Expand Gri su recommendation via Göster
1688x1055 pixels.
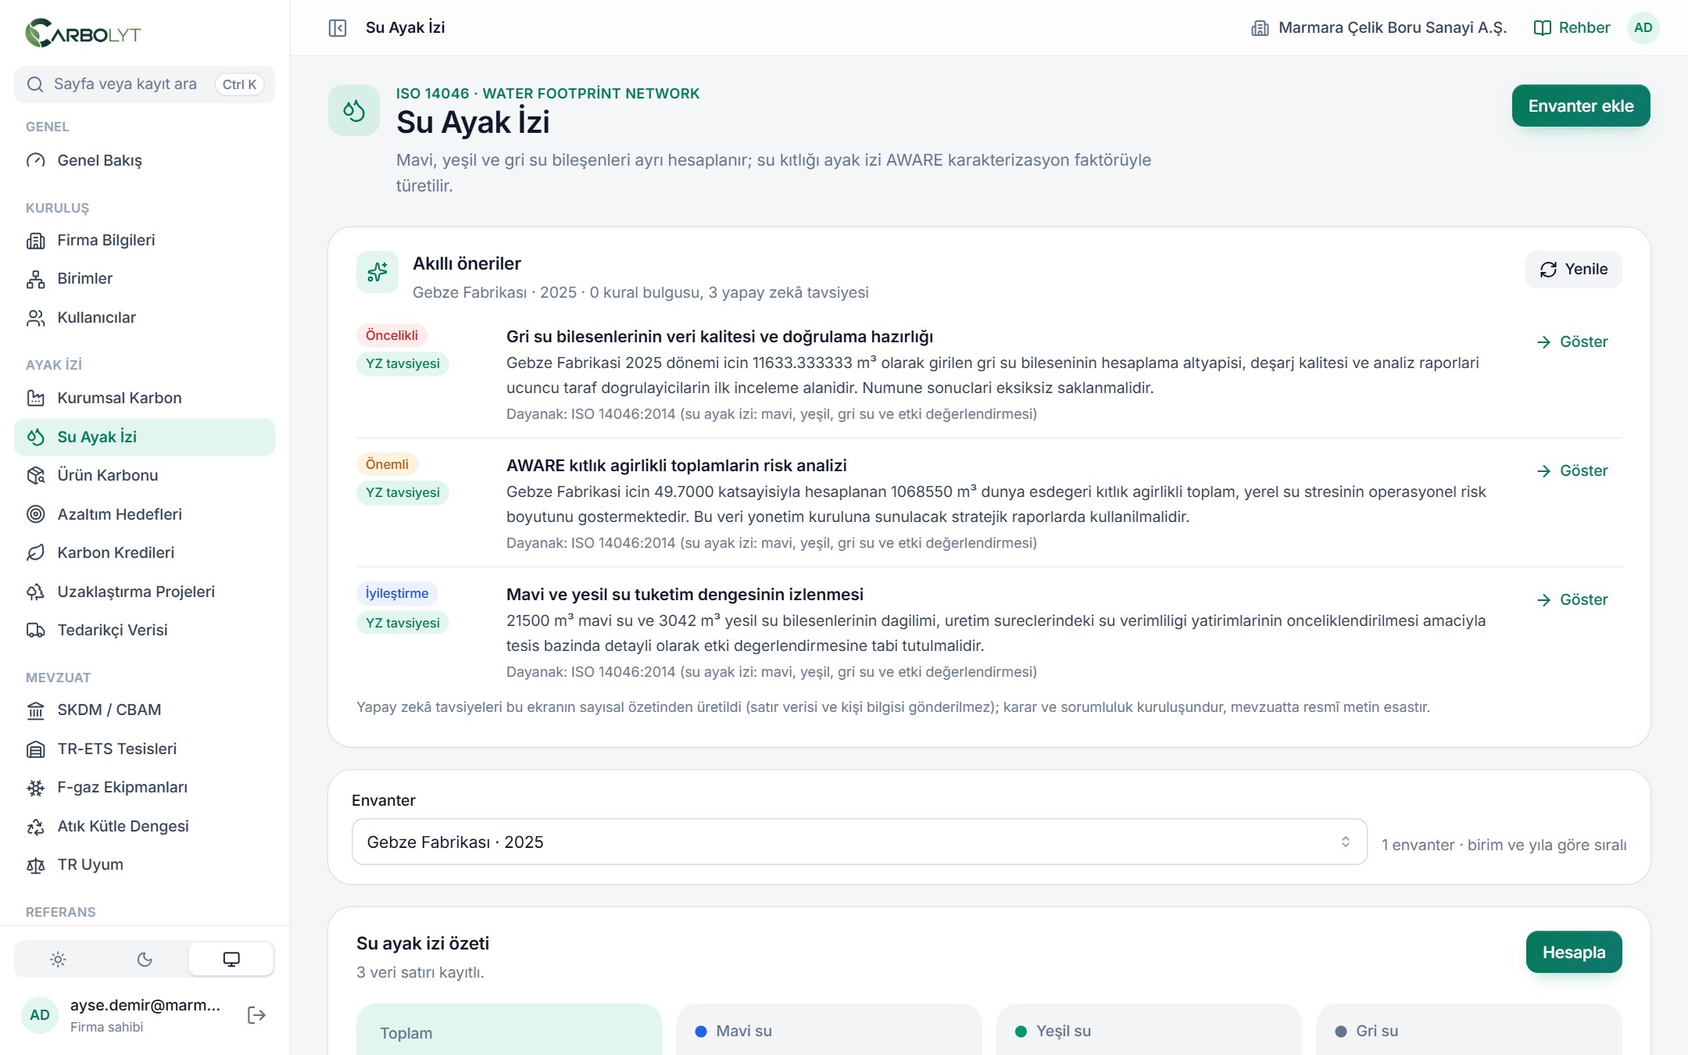1572,342
